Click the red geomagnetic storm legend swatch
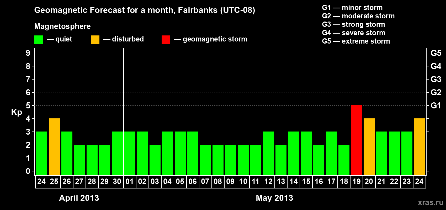Viewport: 446px width, 210px height. point(166,40)
